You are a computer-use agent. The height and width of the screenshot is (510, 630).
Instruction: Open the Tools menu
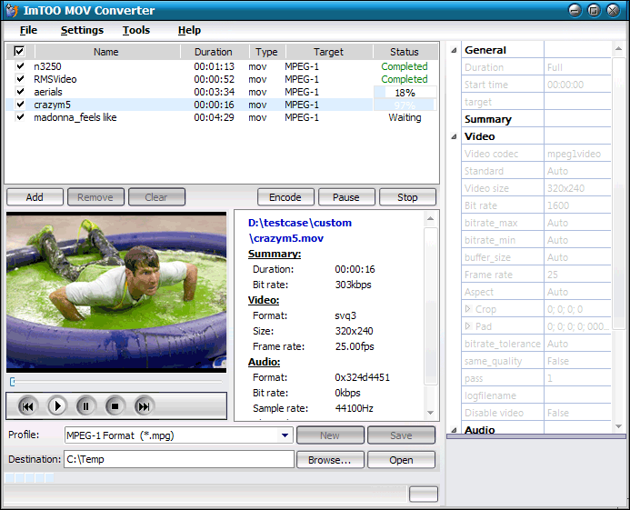click(x=136, y=30)
